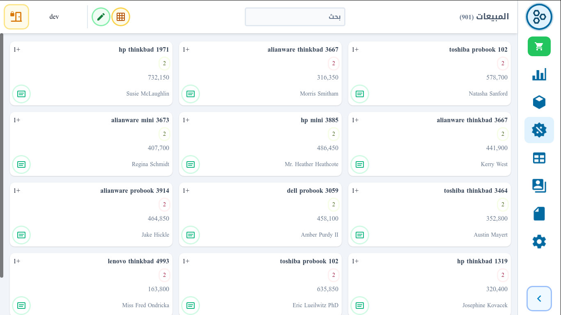Screen dimensions: 561x315
Task: Select the hp mini 3885 sale card
Action: point(260,144)
